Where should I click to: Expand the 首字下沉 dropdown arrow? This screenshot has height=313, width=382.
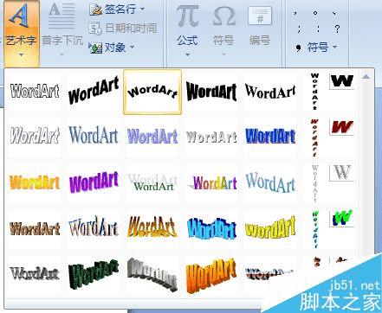pos(62,54)
